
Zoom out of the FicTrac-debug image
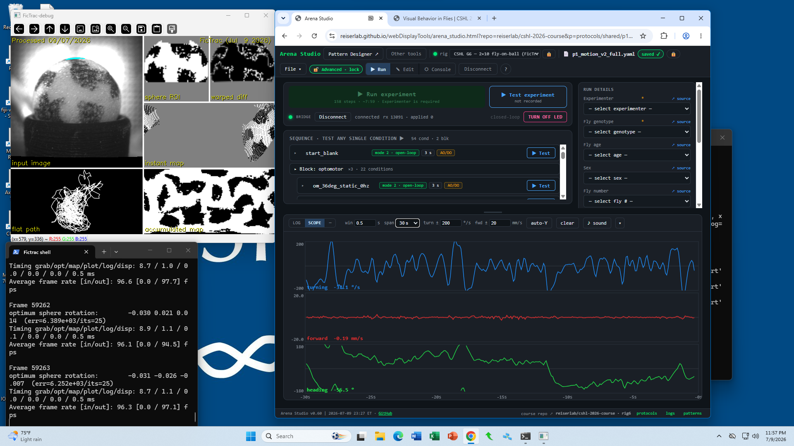coord(126,28)
